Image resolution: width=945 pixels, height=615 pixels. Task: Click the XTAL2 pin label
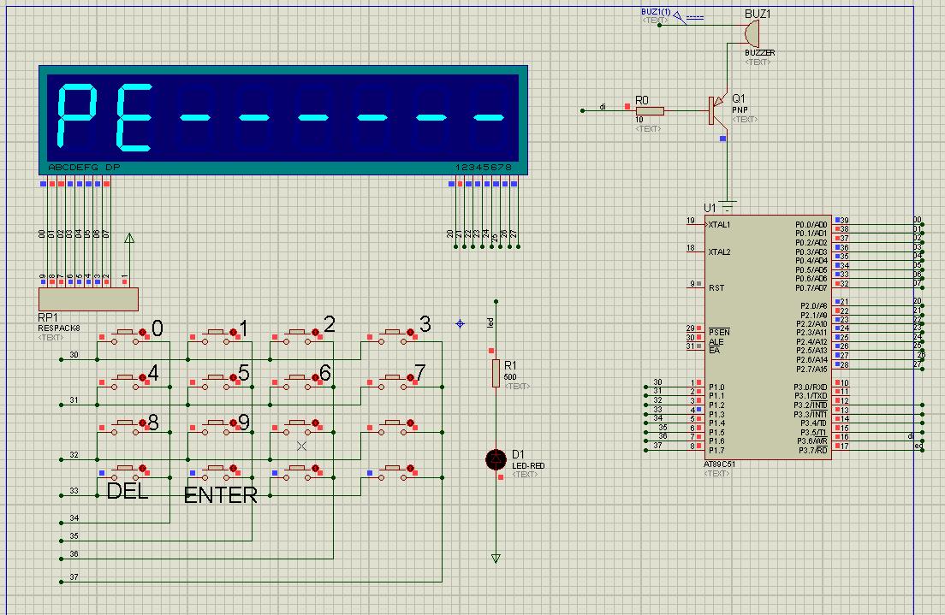[720, 252]
